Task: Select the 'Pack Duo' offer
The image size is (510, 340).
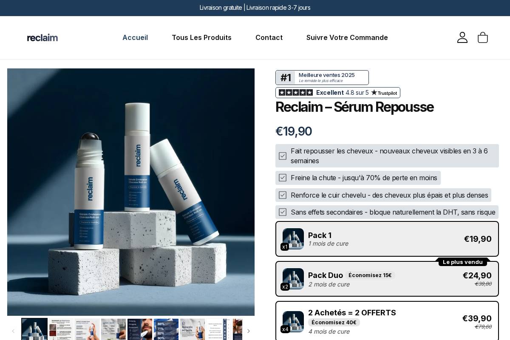Action: [x=387, y=279]
